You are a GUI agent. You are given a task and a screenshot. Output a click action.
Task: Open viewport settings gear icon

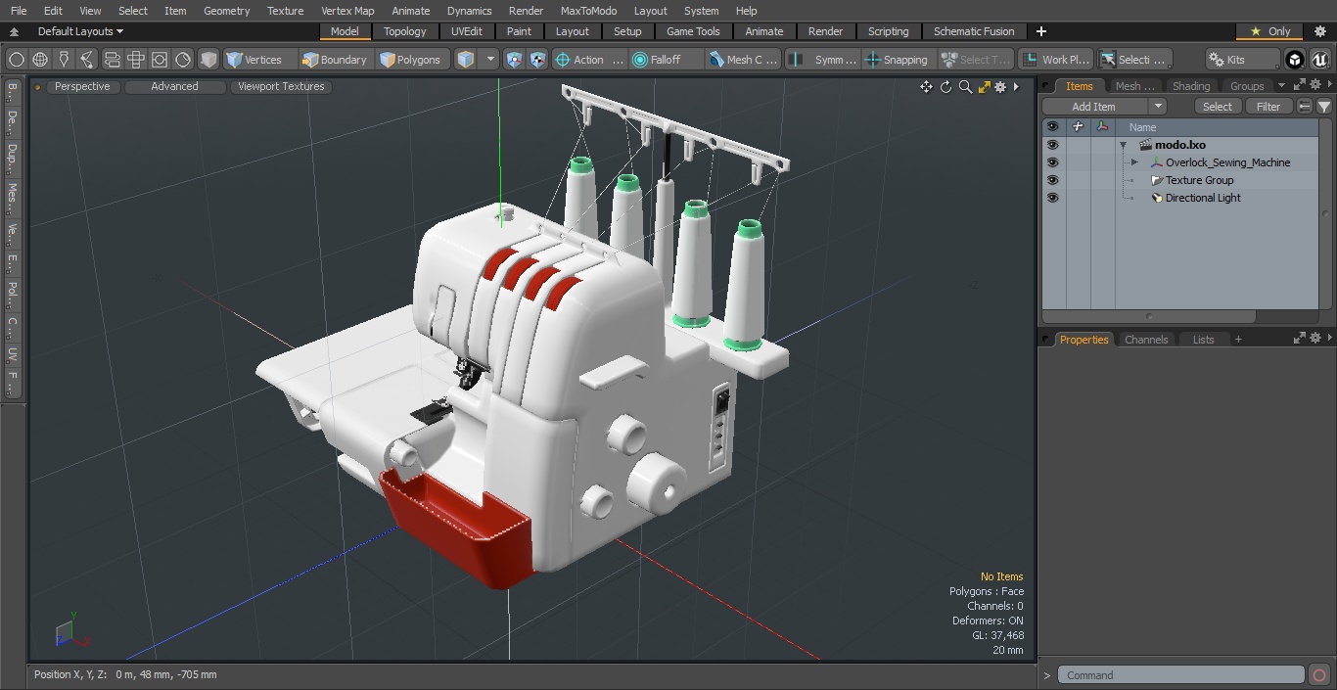click(1000, 87)
